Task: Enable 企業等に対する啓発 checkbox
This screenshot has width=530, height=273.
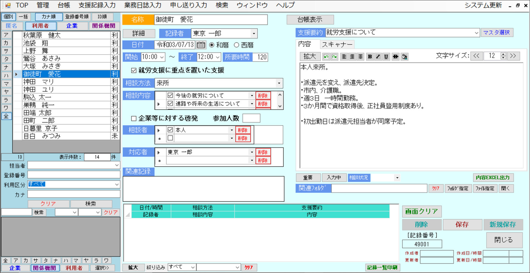Action: tap(134, 118)
